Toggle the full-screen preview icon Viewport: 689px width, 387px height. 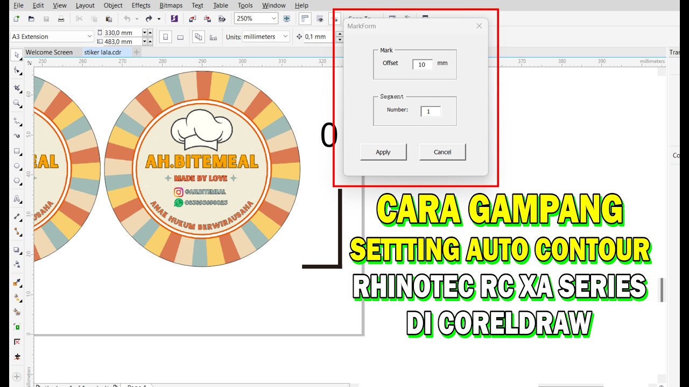[x=287, y=19]
